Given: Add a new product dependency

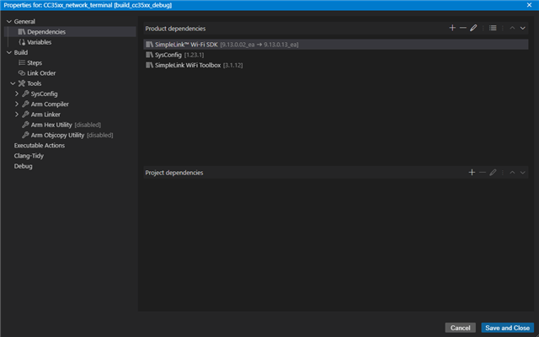Looking at the screenshot, I should (452, 28).
